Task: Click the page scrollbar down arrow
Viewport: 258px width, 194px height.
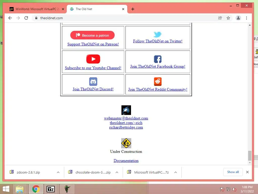Action: click(250, 163)
